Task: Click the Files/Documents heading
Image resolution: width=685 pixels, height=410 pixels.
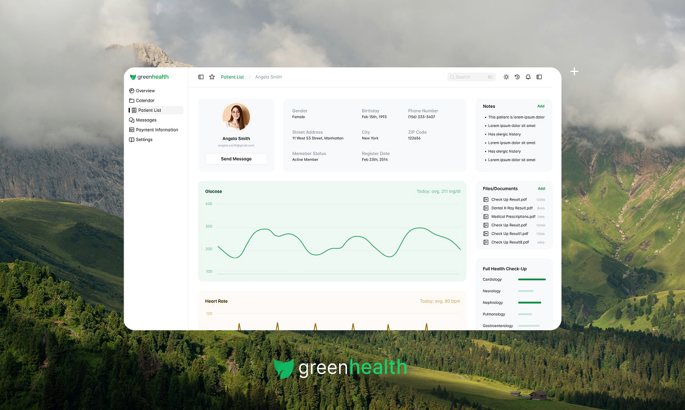Action: (x=500, y=189)
